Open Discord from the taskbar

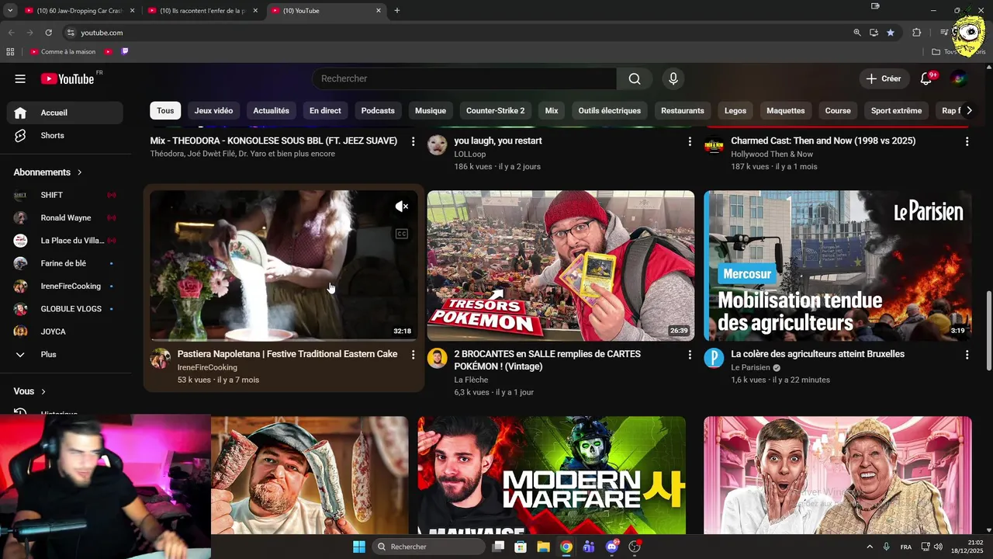(x=612, y=547)
